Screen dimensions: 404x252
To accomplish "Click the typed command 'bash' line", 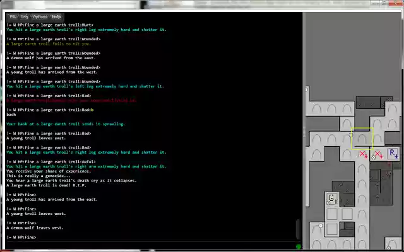I will [x=11, y=115].
